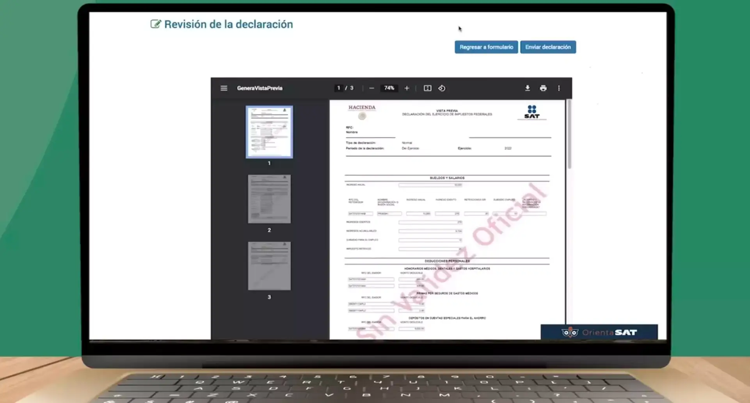
Task: Click the 74% zoom level field
Action: (389, 88)
